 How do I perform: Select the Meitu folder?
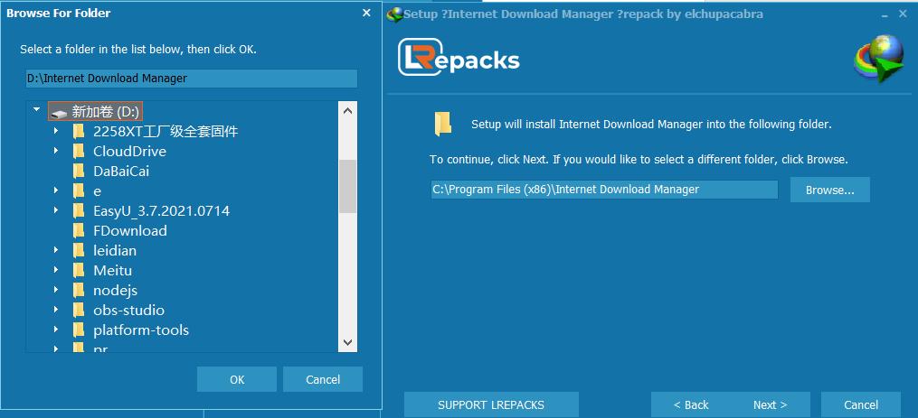tap(112, 271)
